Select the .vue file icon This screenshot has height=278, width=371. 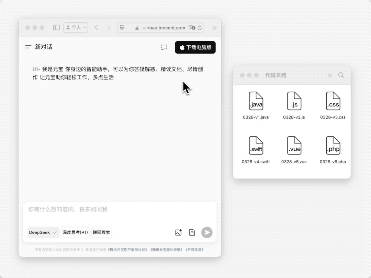(x=294, y=146)
